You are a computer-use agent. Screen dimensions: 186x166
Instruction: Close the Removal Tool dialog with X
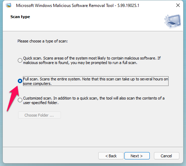tap(178, 5)
